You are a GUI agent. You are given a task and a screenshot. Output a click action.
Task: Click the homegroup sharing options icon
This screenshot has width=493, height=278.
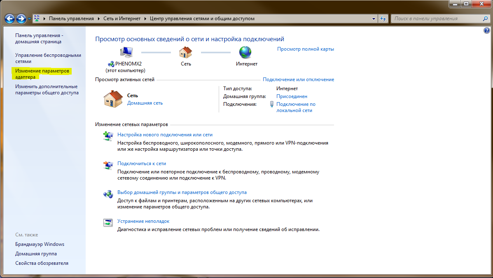108,194
